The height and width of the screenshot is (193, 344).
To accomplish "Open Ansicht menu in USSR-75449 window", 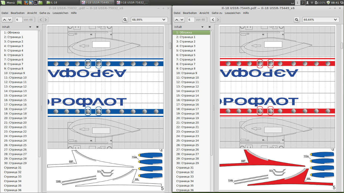I will pos(204,13).
